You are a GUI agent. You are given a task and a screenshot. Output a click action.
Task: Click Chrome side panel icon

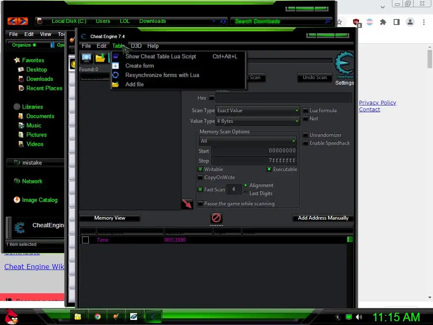(397, 22)
